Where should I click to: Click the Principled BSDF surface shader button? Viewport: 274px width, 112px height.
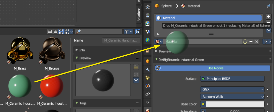232,79
